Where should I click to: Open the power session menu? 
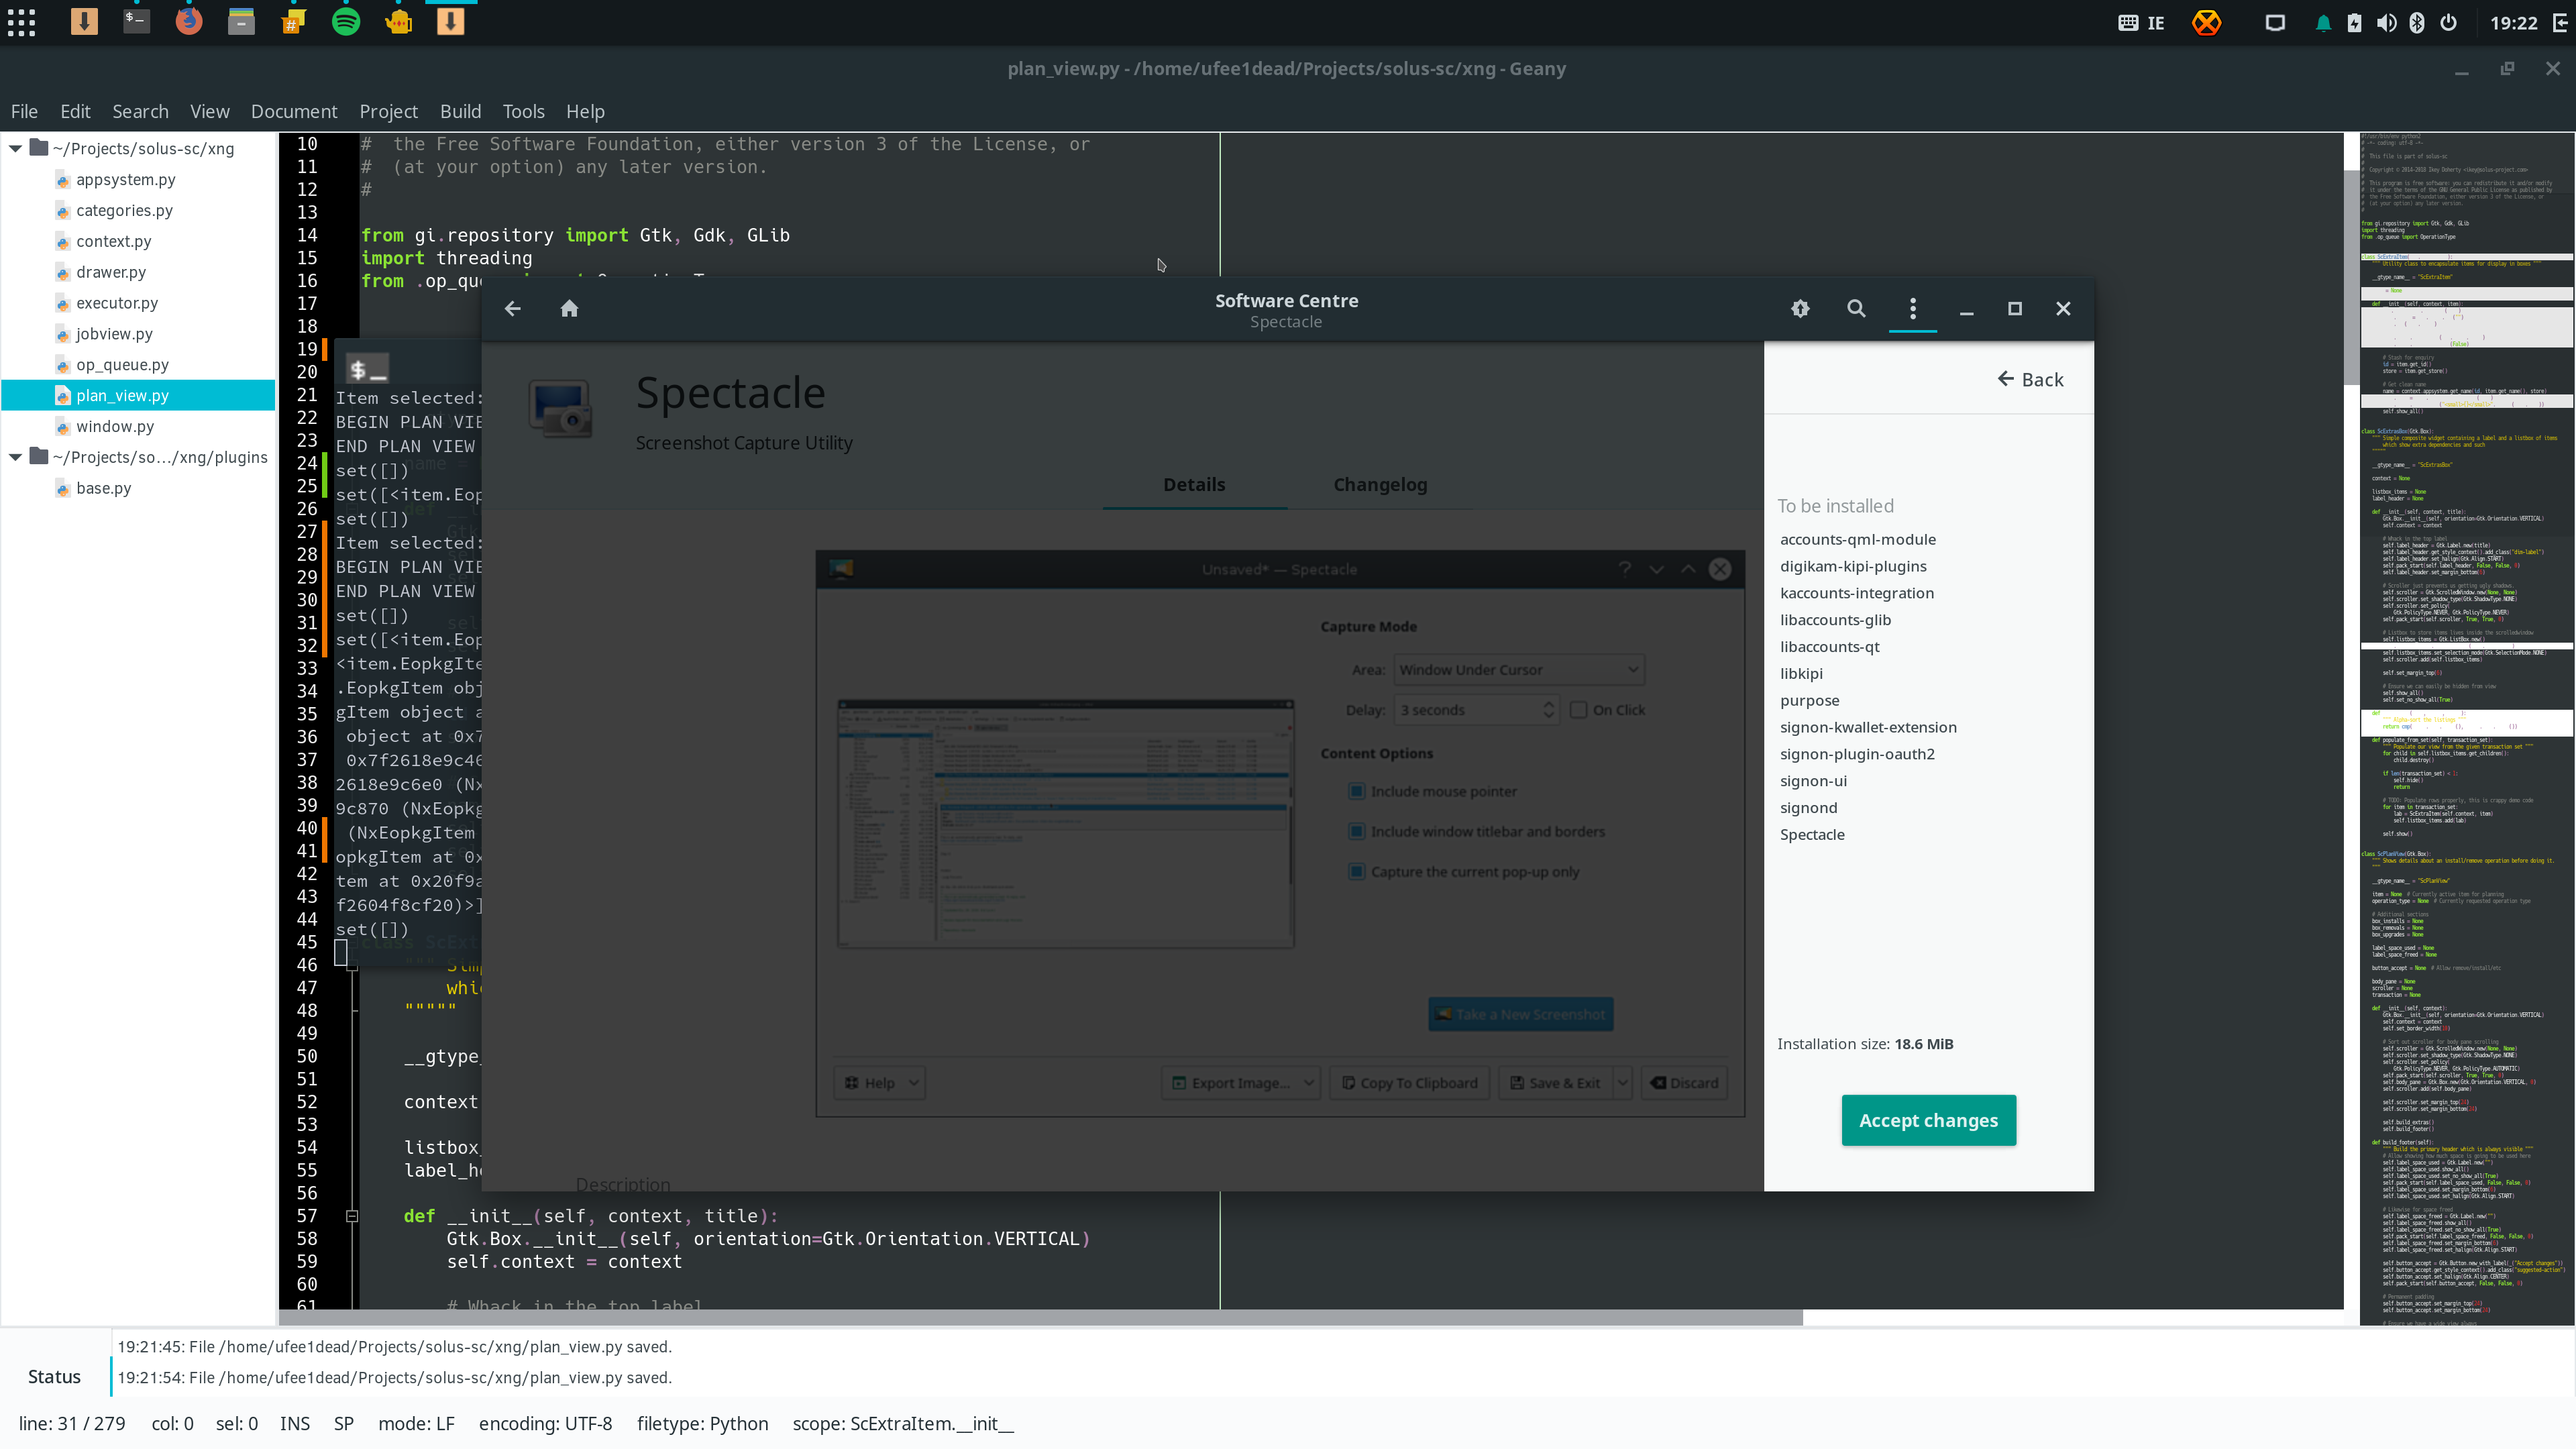(2448, 22)
